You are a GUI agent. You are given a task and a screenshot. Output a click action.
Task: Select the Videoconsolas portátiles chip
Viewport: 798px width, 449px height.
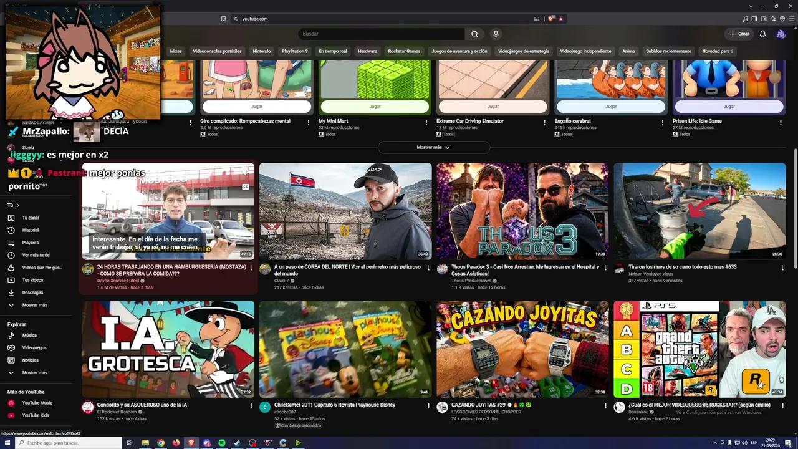217,51
